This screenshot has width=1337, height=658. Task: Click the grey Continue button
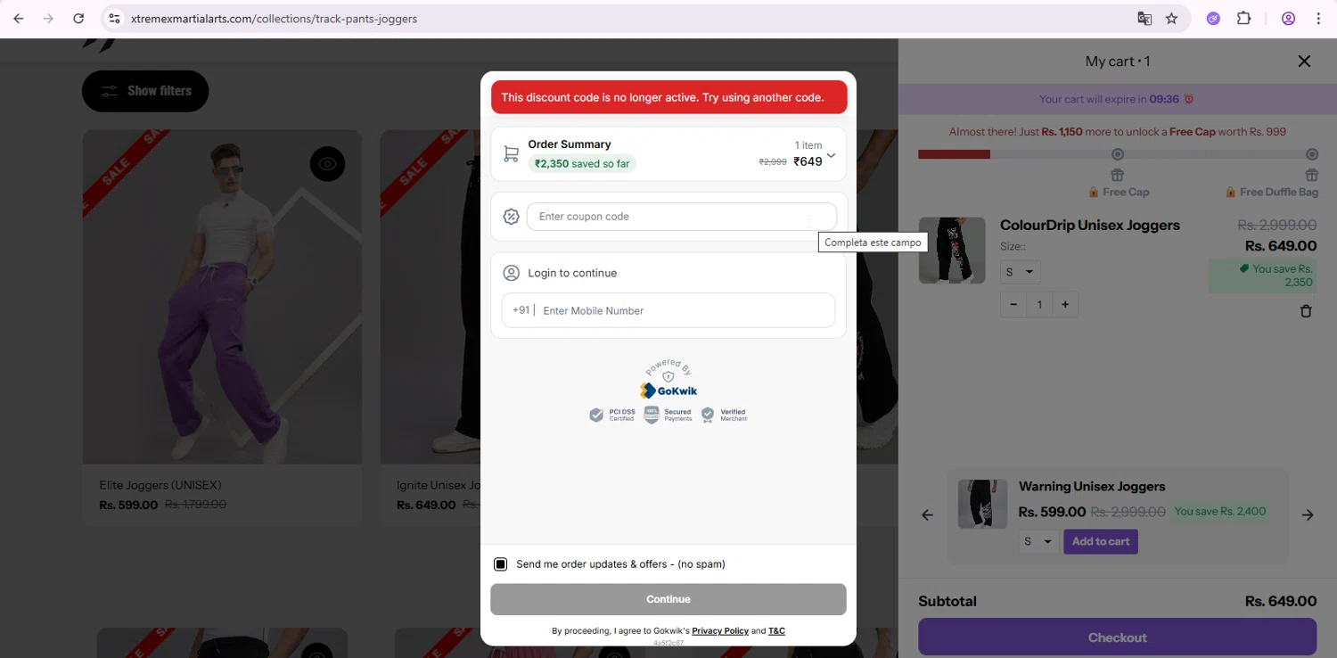coord(668,599)
